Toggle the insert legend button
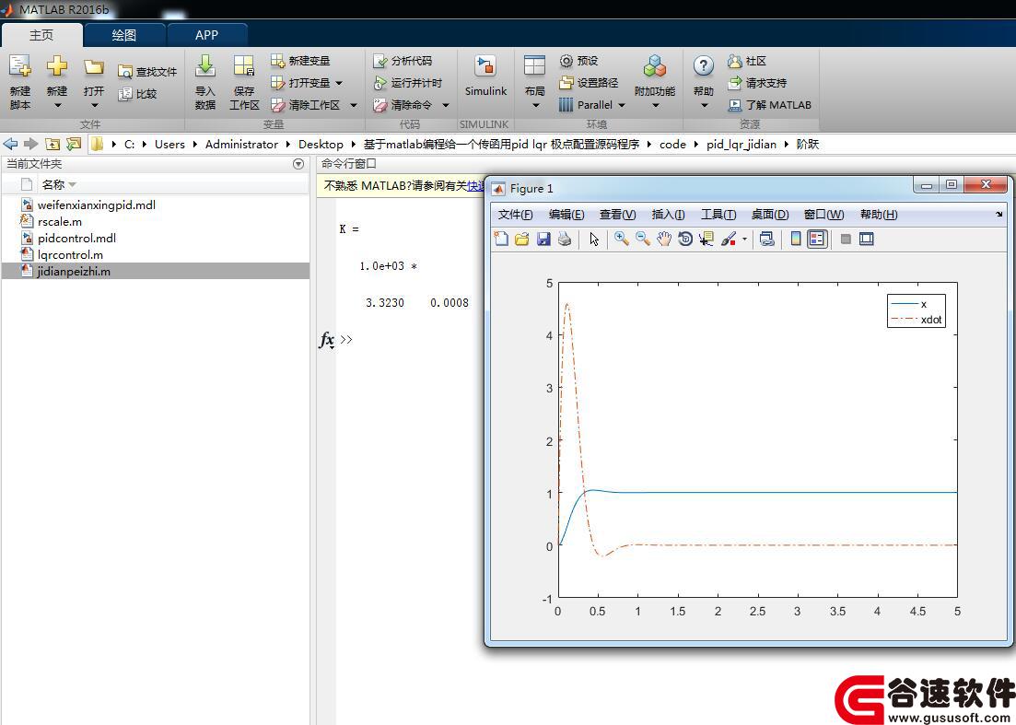The width and height of the screenshot is (1016, 725). [x=817, y=240]
